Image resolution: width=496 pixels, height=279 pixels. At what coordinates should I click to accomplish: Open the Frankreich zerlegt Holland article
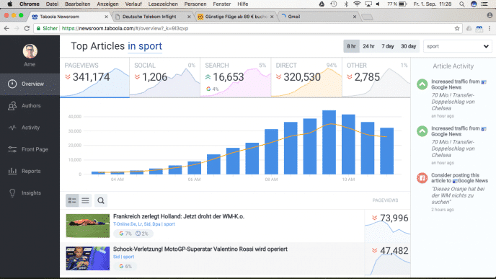[179, 216]
